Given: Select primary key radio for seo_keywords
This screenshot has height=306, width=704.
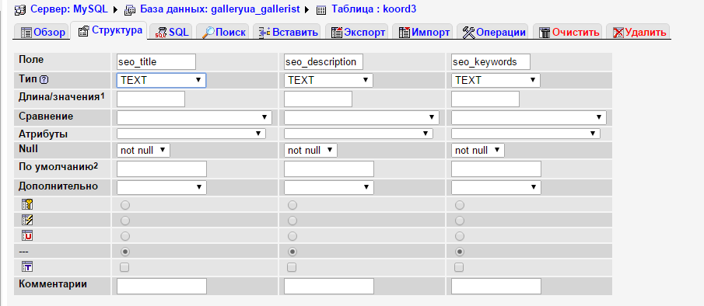Looking at the screenshot, I should click(459, 205).
